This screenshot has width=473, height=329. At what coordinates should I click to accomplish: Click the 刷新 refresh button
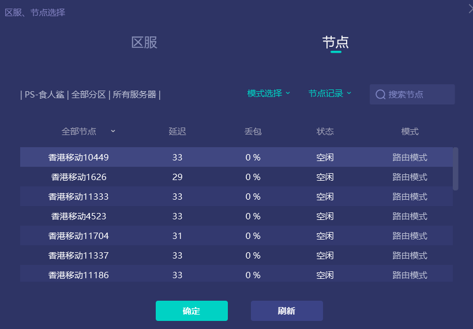[x=287, y=311]
